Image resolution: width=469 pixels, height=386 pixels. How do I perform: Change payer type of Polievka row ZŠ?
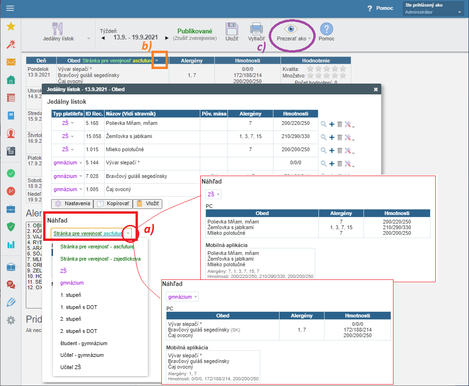[68, 123]
